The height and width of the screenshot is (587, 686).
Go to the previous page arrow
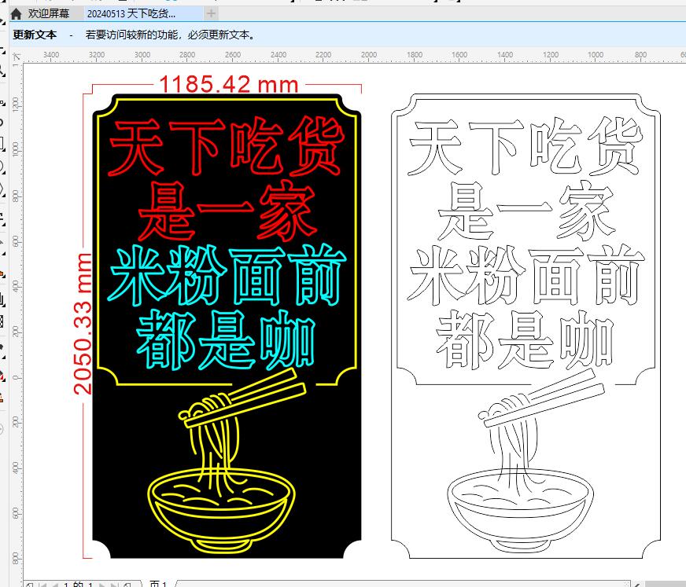tap(53, 584)
